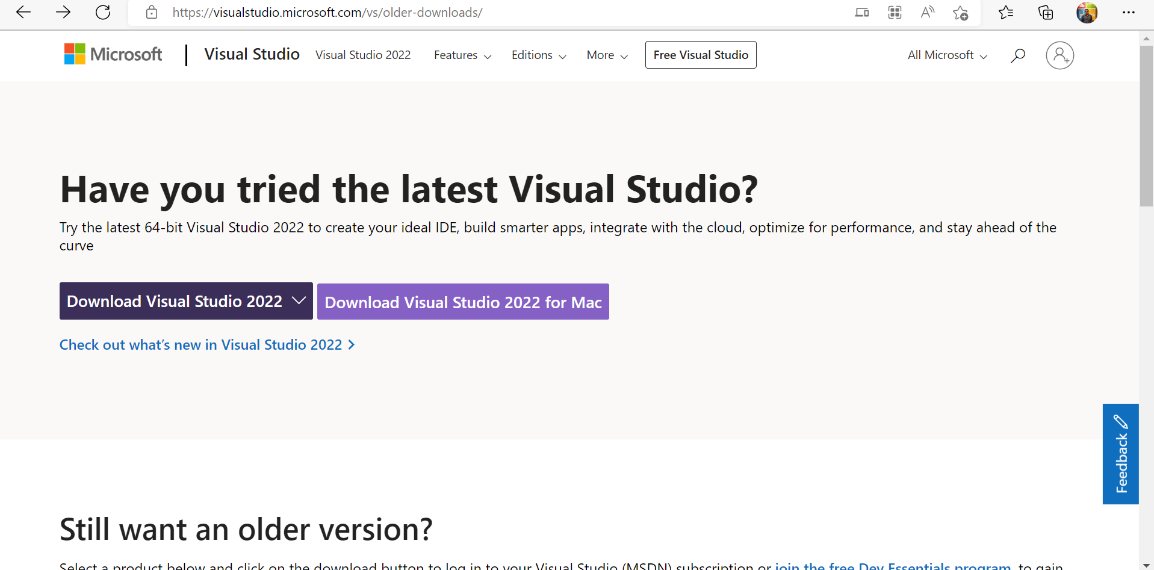Open the Feedback tab
1154x570 pixels.
coord(1120,454)
